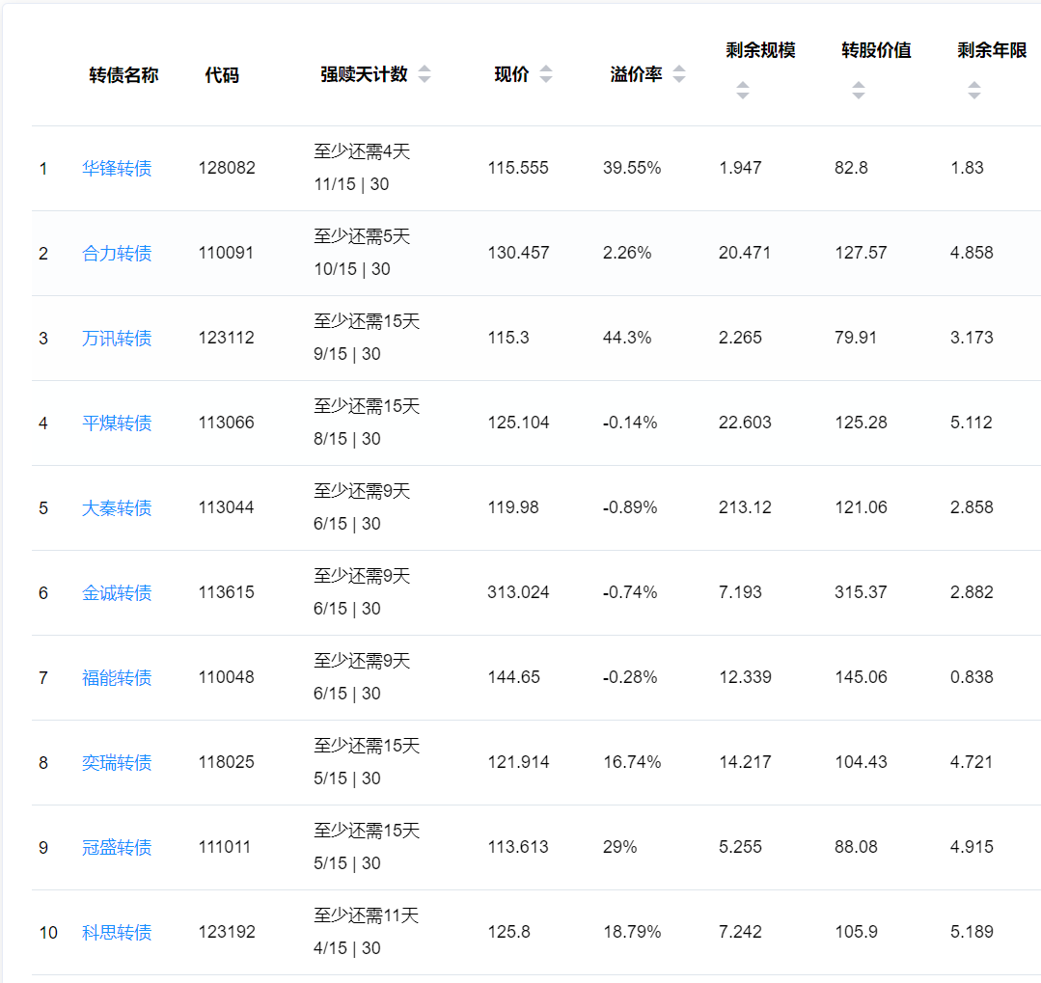Open the 福能转债 bond link

click(117, 678)
